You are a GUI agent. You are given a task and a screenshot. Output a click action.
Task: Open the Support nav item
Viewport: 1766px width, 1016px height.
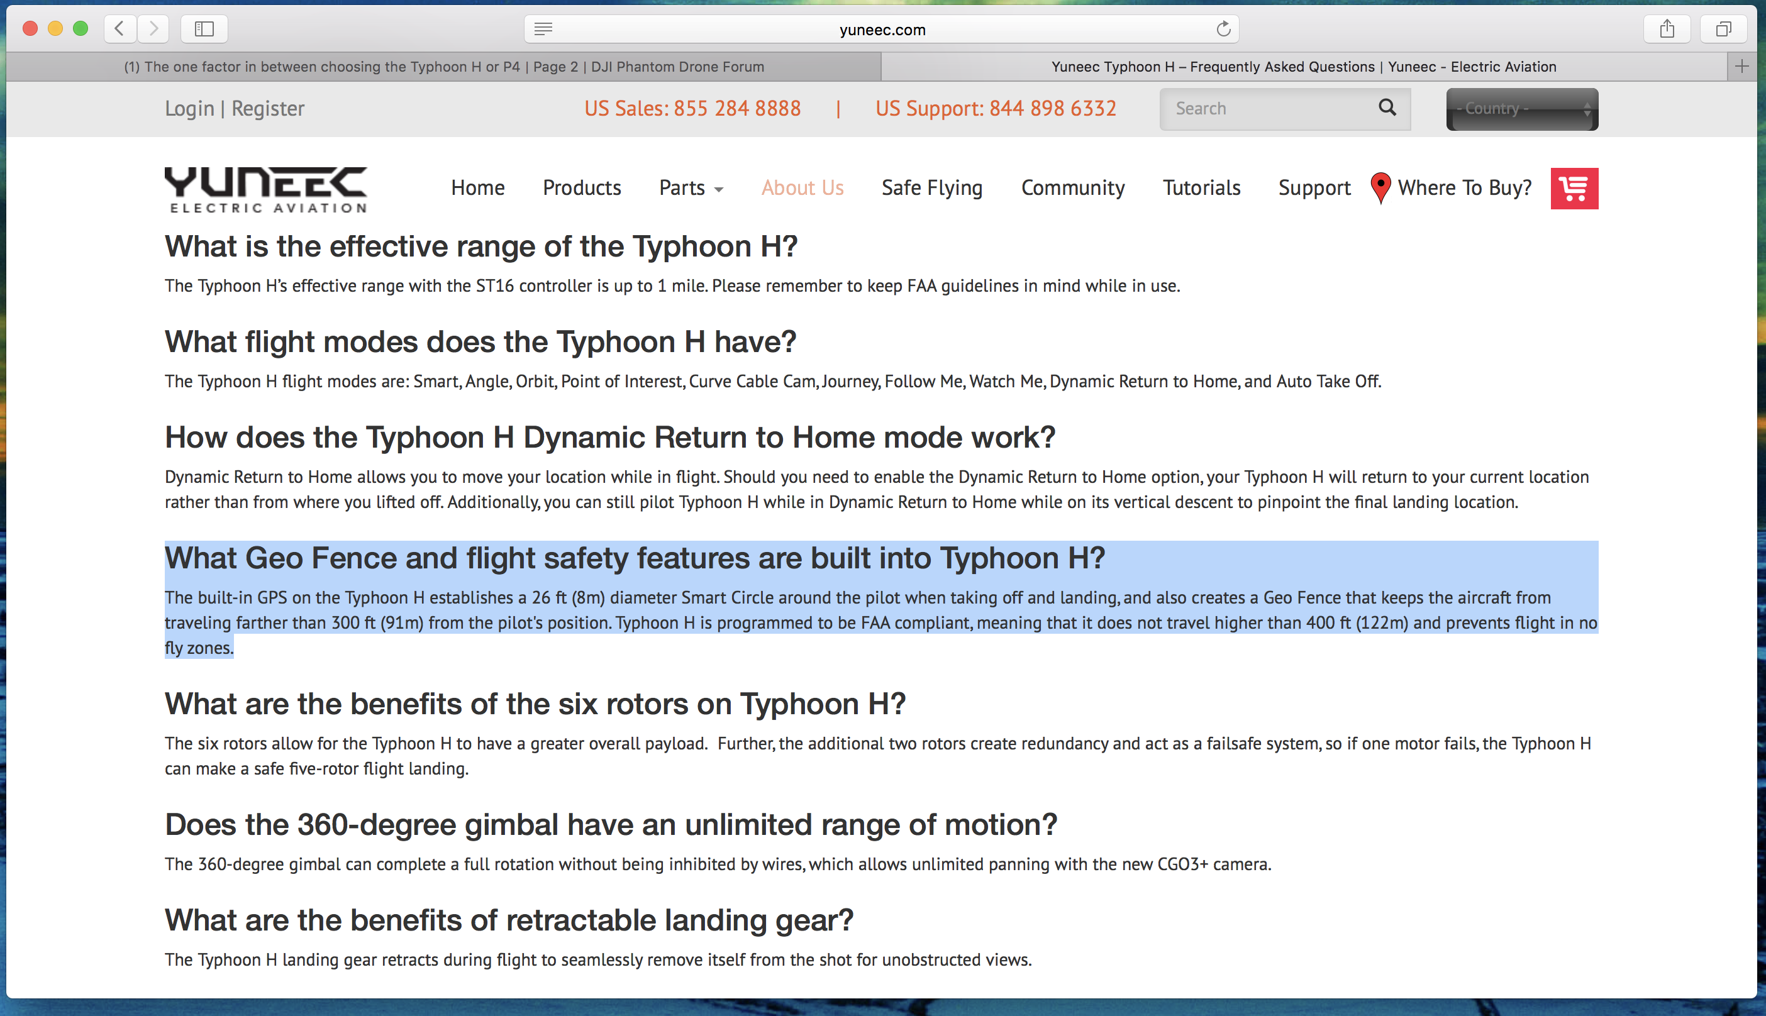[1314, 188]
